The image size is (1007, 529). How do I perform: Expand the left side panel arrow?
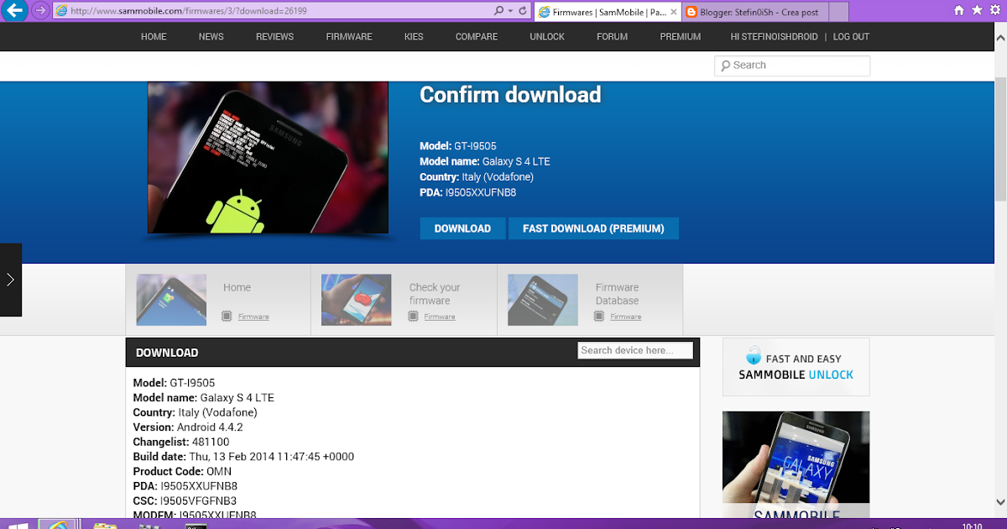11,280
